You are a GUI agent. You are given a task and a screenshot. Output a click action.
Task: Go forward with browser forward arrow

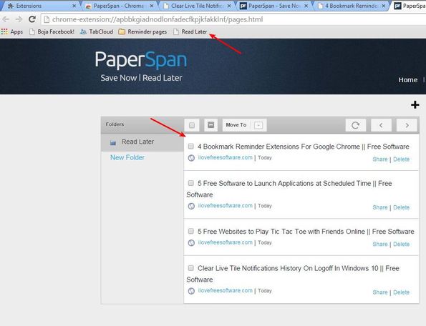click(19, 19)
